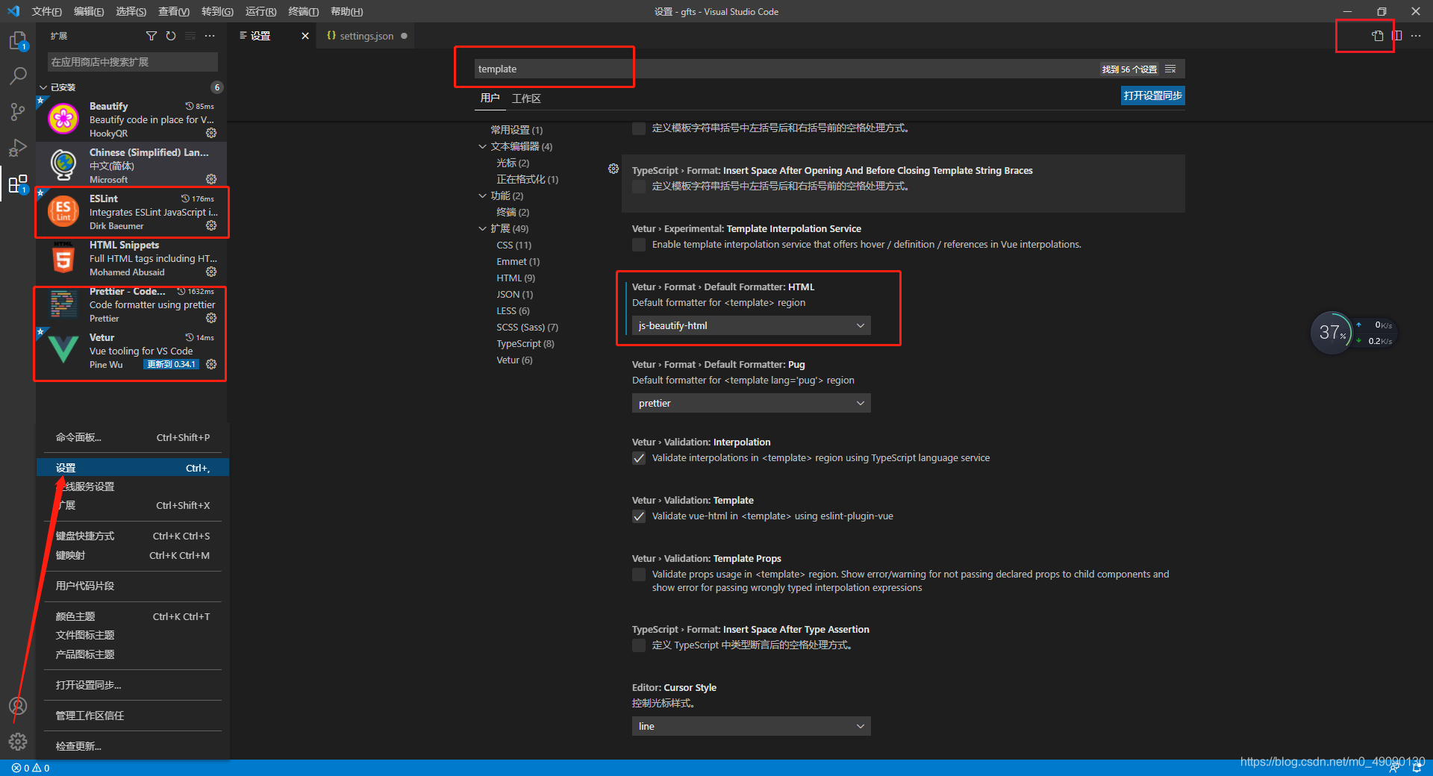1433x776 pixels.
Task: Open Source Control view in activity bar
Action: (x=18, y=112)
